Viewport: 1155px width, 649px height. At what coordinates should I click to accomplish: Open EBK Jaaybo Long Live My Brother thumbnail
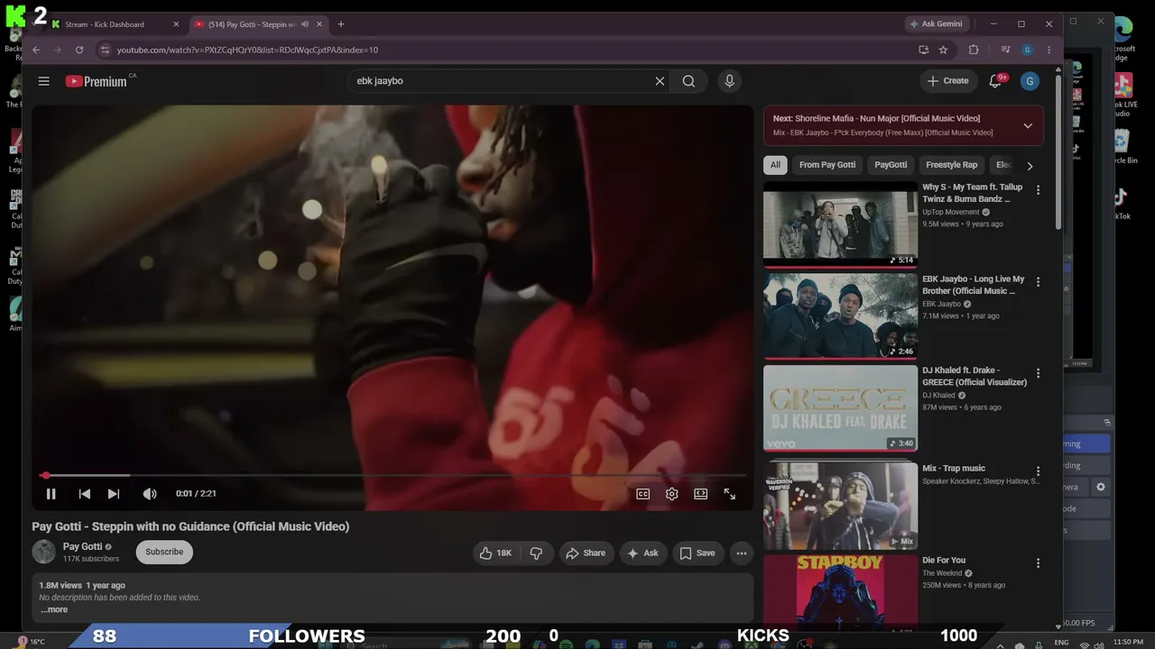pyautogui.click(x=840, y=316)
